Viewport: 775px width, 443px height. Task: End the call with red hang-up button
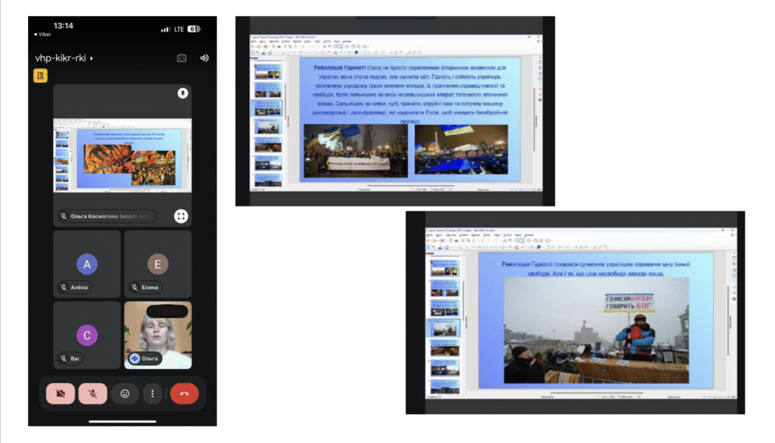click(x=184, y=394)
